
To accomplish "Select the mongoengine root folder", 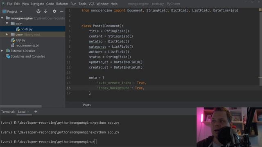I will pyautogui.click(x=22, y=18).
